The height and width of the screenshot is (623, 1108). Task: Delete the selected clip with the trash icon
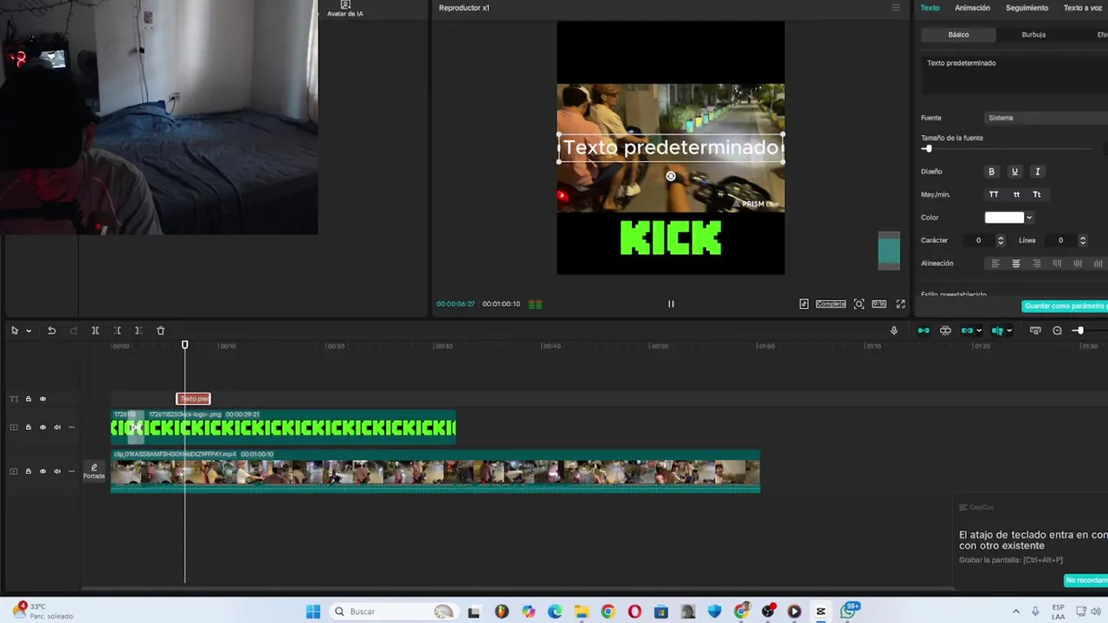point(160,331)
